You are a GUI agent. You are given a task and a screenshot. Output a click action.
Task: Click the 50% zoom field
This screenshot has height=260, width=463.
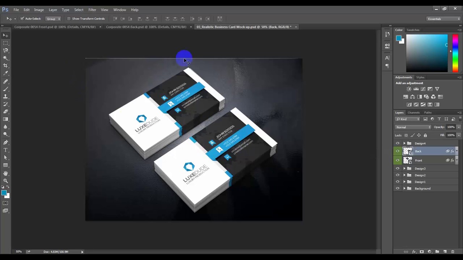[x=19, y=252]
